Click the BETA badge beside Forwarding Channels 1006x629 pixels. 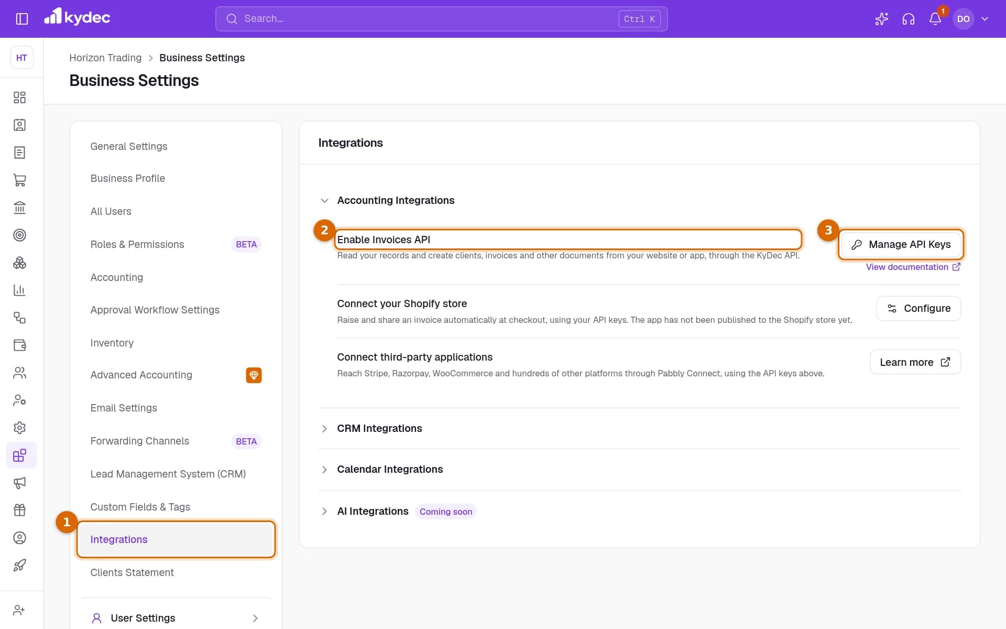point(246,441)
